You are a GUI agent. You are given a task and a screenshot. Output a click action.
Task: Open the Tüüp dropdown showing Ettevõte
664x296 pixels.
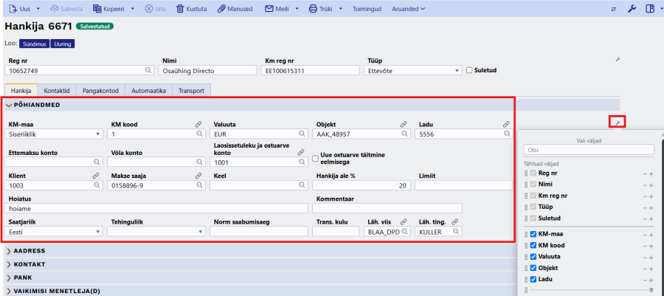tap(412, 71)
